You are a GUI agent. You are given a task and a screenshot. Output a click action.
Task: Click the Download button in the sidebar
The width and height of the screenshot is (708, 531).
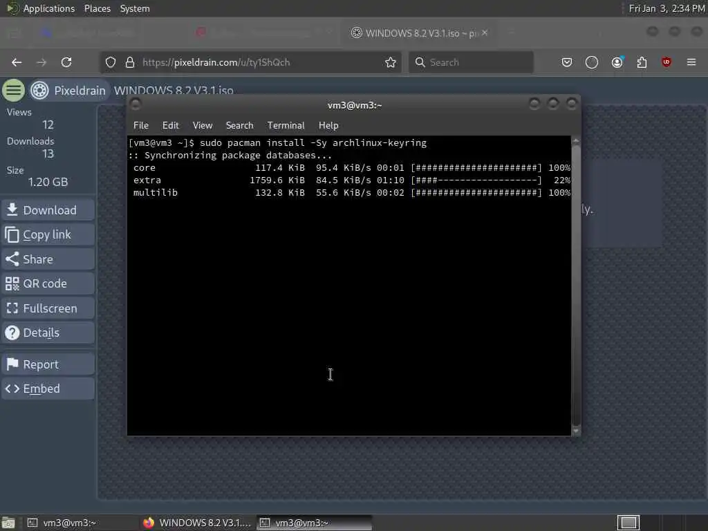tap(48, 210)
